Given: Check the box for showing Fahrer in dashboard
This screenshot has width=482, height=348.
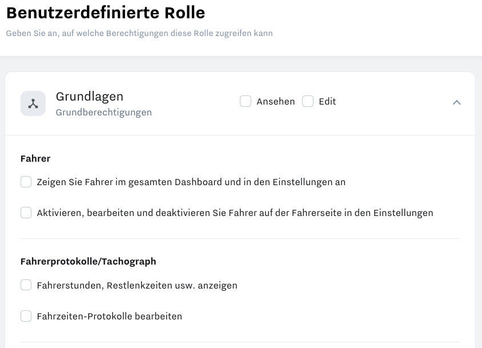Looking at the screenshot, I should click(x=26, y=182).
